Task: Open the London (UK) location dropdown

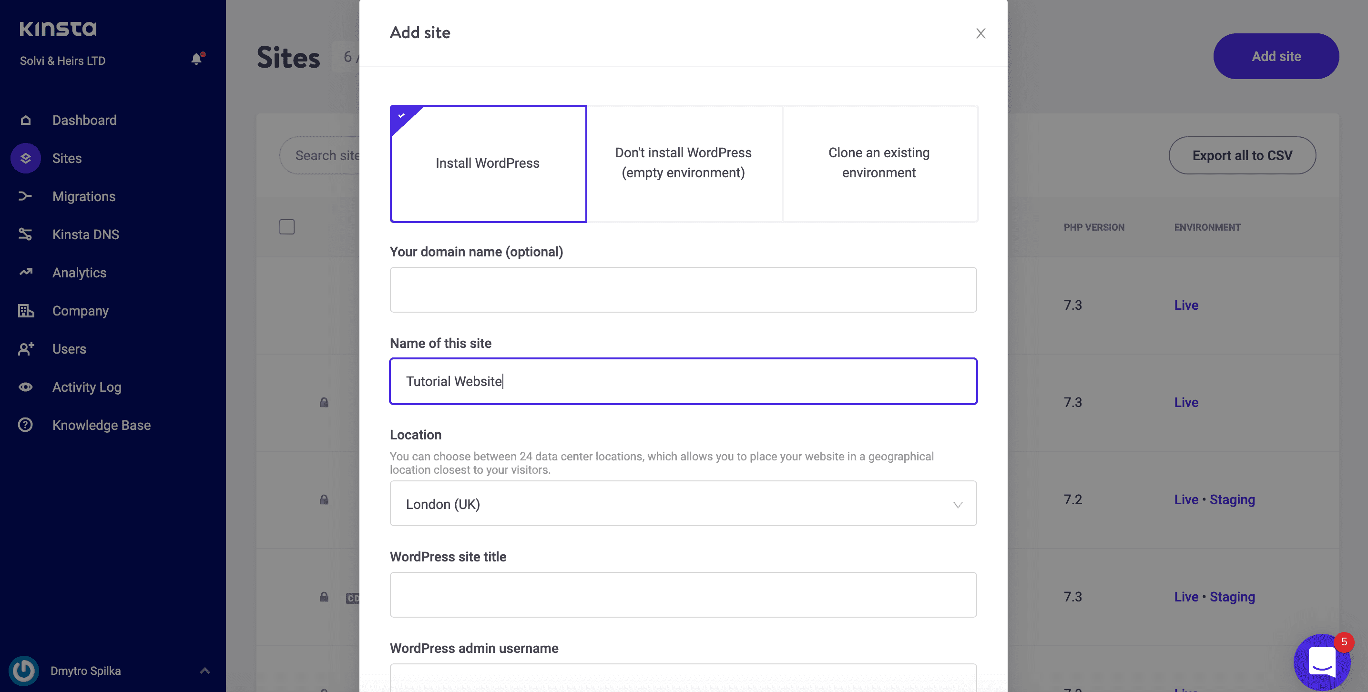Action: (684, 503)
